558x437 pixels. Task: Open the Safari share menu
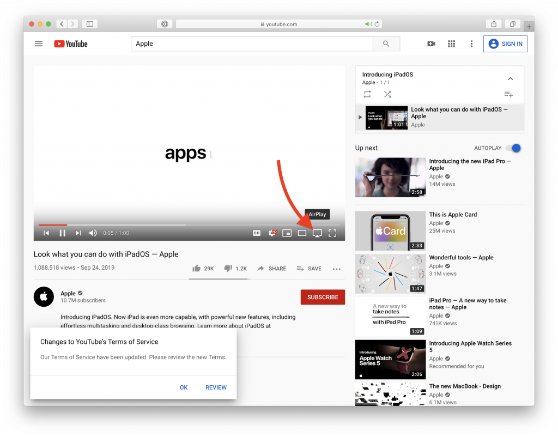[494, 24]
